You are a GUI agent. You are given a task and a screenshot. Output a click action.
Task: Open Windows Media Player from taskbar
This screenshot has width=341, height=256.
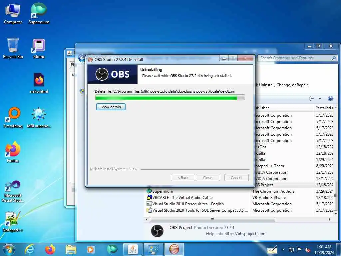[x=91, y=249]
